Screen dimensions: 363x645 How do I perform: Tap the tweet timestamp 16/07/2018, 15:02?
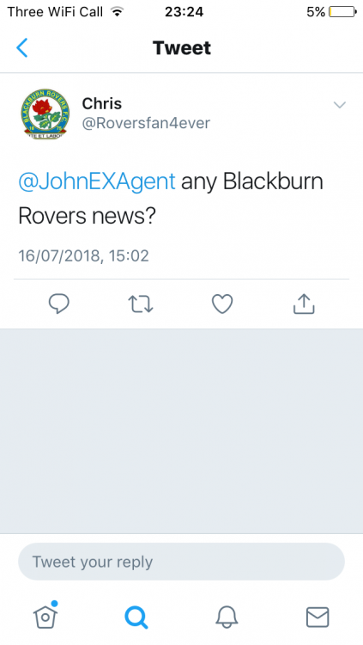pyautogui.click(x=83, y=256)
